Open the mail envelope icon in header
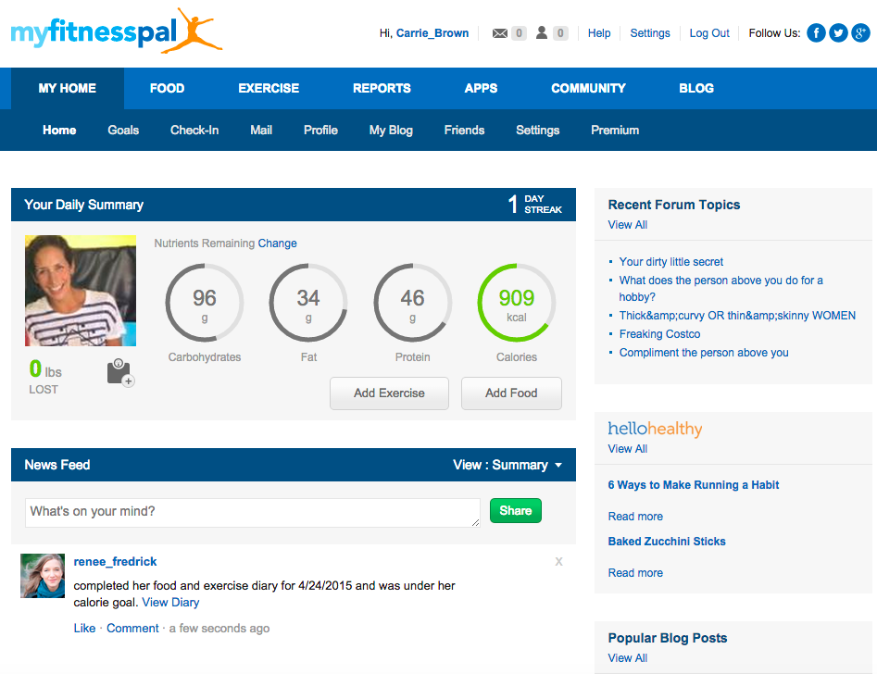The width and height of the screenshot is (877, 674). point(499,33)
